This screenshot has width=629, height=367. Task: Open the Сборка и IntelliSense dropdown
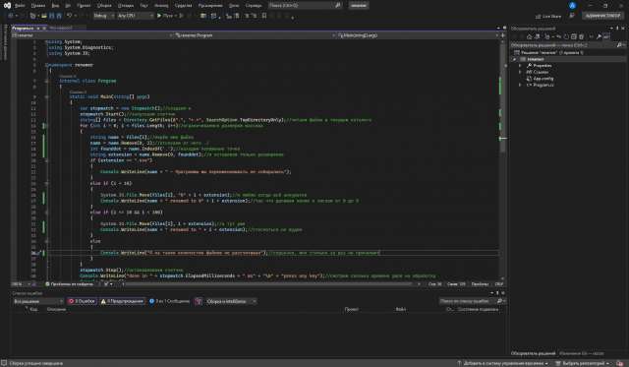pyautogui.click(x=231, y=301)
